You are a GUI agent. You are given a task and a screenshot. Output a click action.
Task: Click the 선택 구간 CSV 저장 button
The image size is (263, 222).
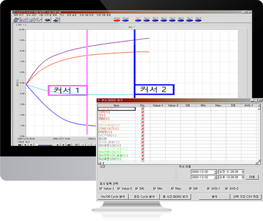point(246,197)
